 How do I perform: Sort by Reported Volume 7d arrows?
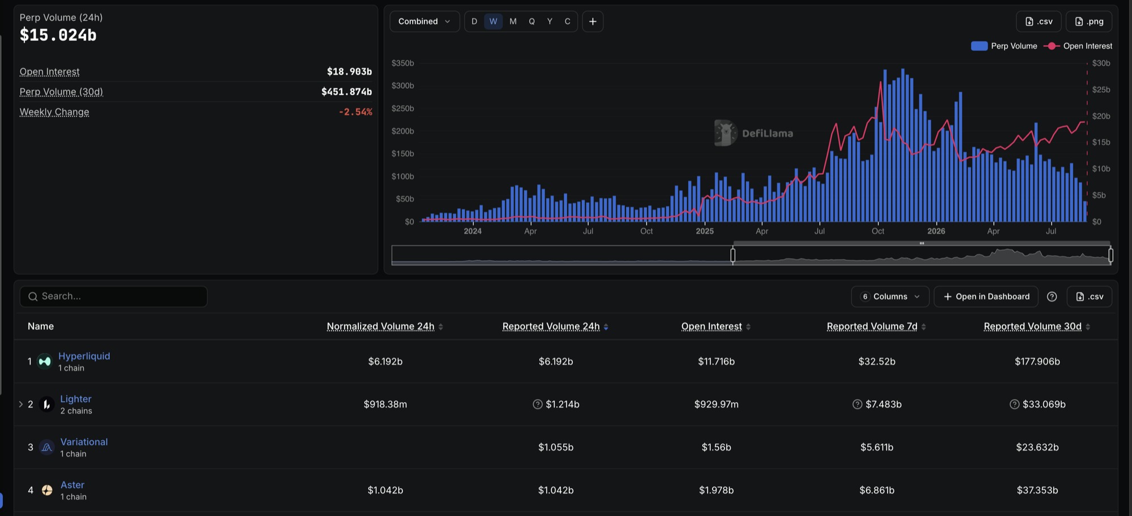click(x=924, y=326)
